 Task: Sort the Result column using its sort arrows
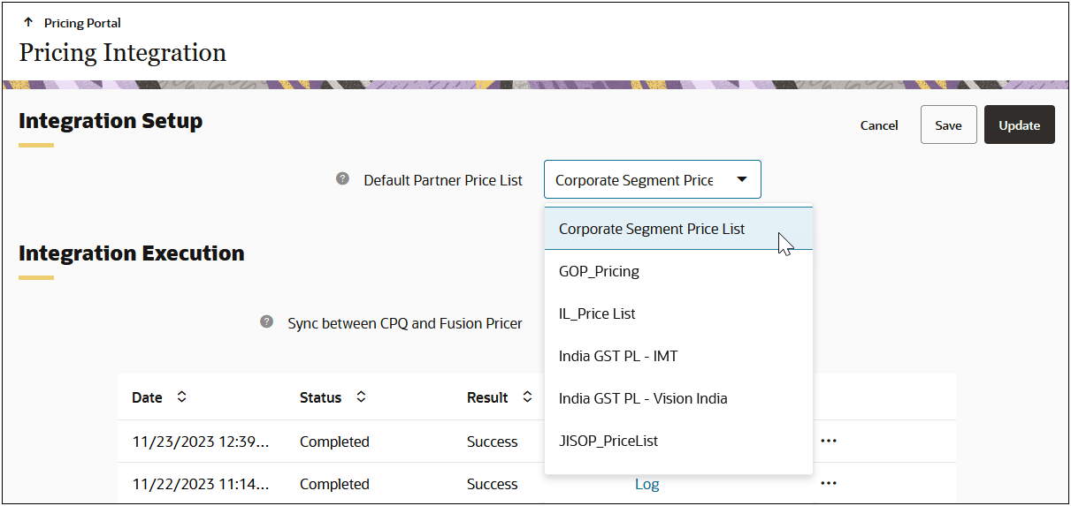coord(527,397)
